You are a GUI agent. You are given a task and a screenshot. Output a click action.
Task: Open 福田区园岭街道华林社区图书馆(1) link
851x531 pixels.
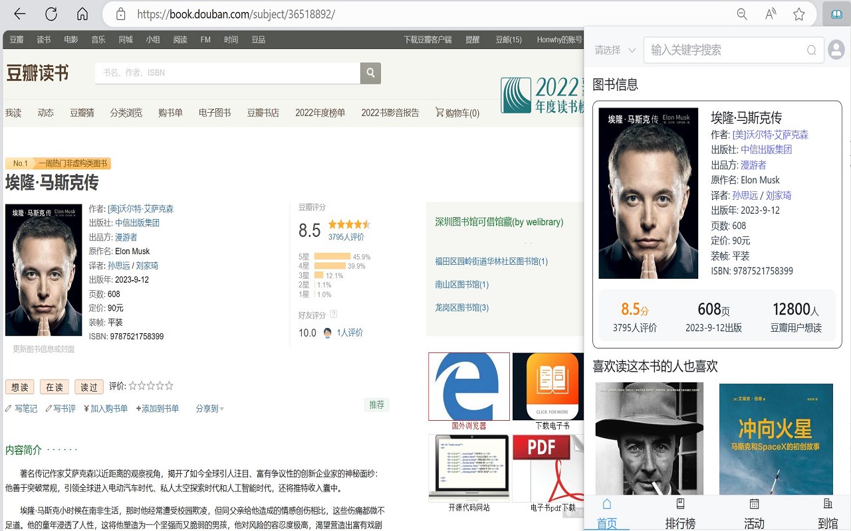491,262
